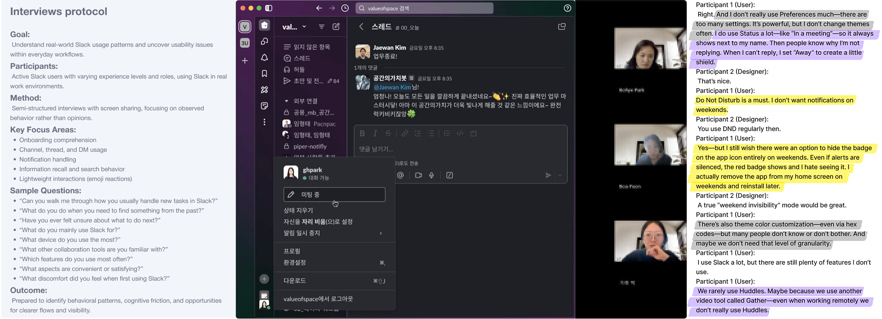
Task: Toggle bold formatting in the composer
Action: 362,133
